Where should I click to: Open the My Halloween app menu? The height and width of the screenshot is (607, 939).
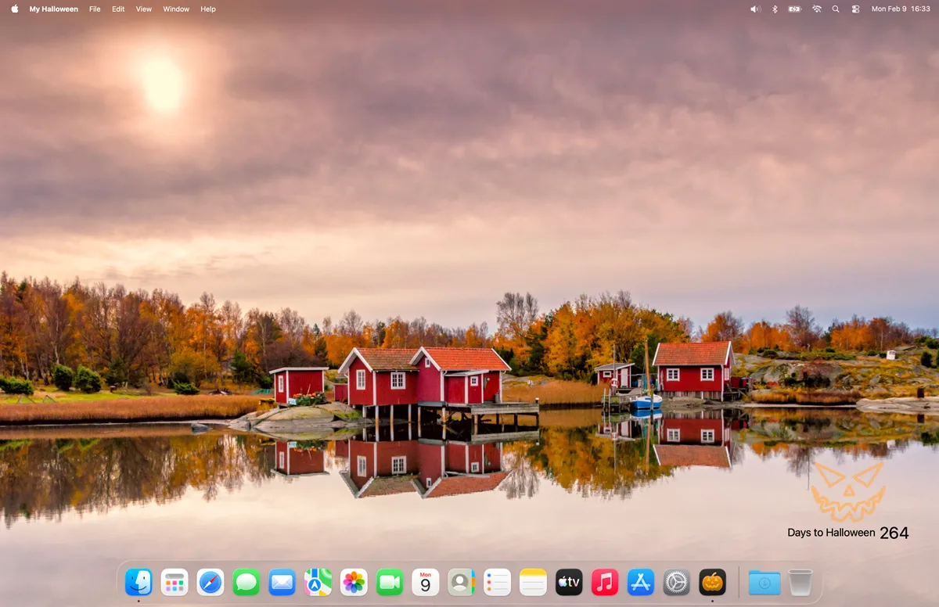pos(54,9)
